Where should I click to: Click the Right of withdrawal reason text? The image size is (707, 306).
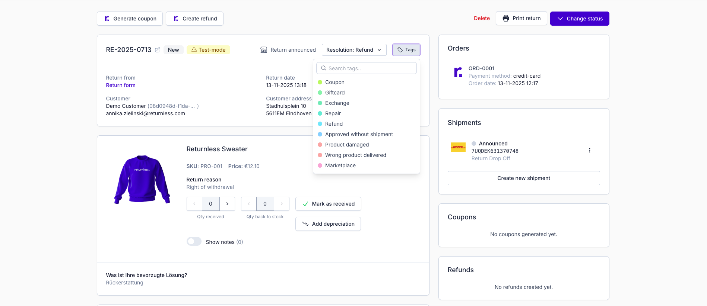coord(210,187)
